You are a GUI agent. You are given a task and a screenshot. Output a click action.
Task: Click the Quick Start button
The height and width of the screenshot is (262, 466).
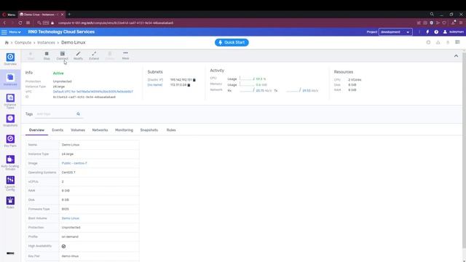click(x=232, y=42)
